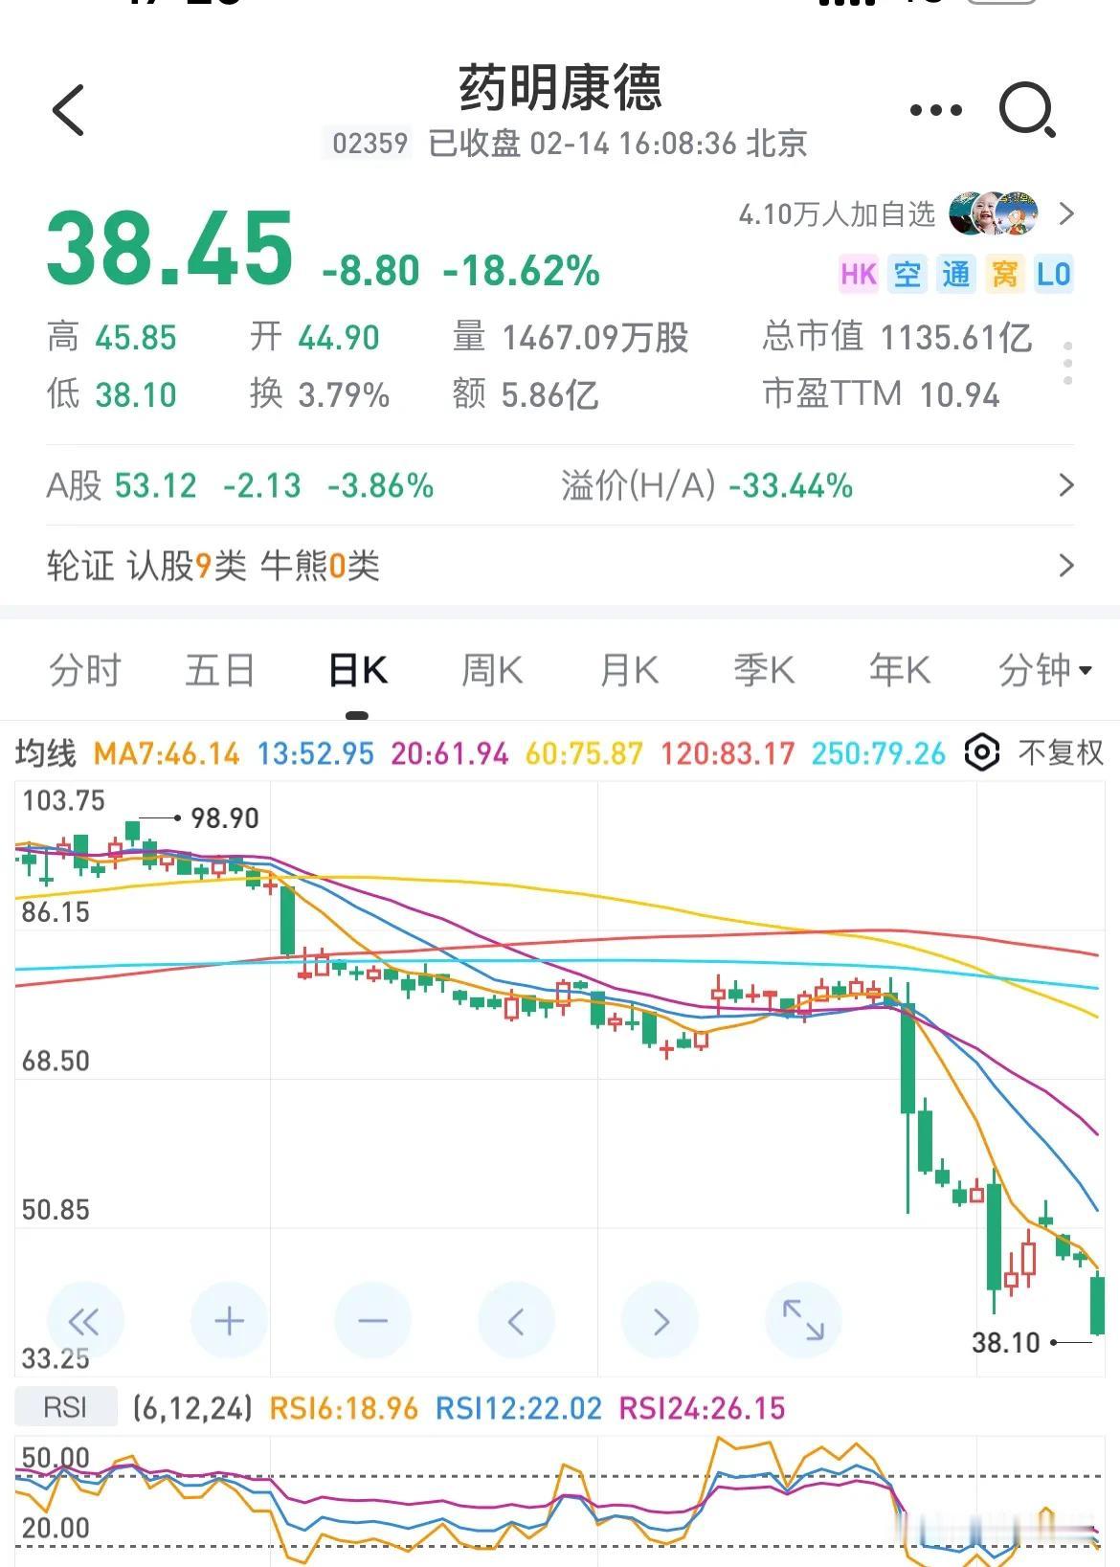1120x1567 pixels.
Task: Change the 不复权 price adjustment option
Action: point(1061,753)
